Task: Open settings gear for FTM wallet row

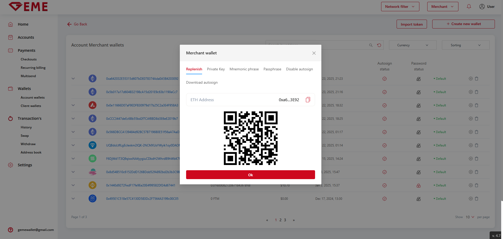Action: (x=470, y=199)
